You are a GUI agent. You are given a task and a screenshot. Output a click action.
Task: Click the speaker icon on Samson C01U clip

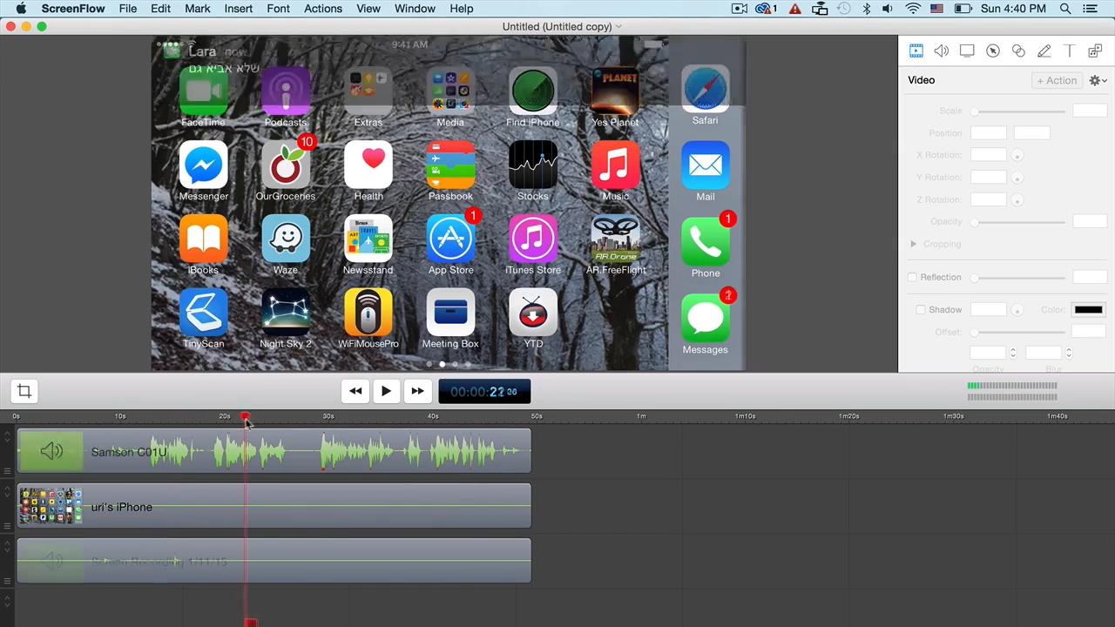click(x=51, y=451)
